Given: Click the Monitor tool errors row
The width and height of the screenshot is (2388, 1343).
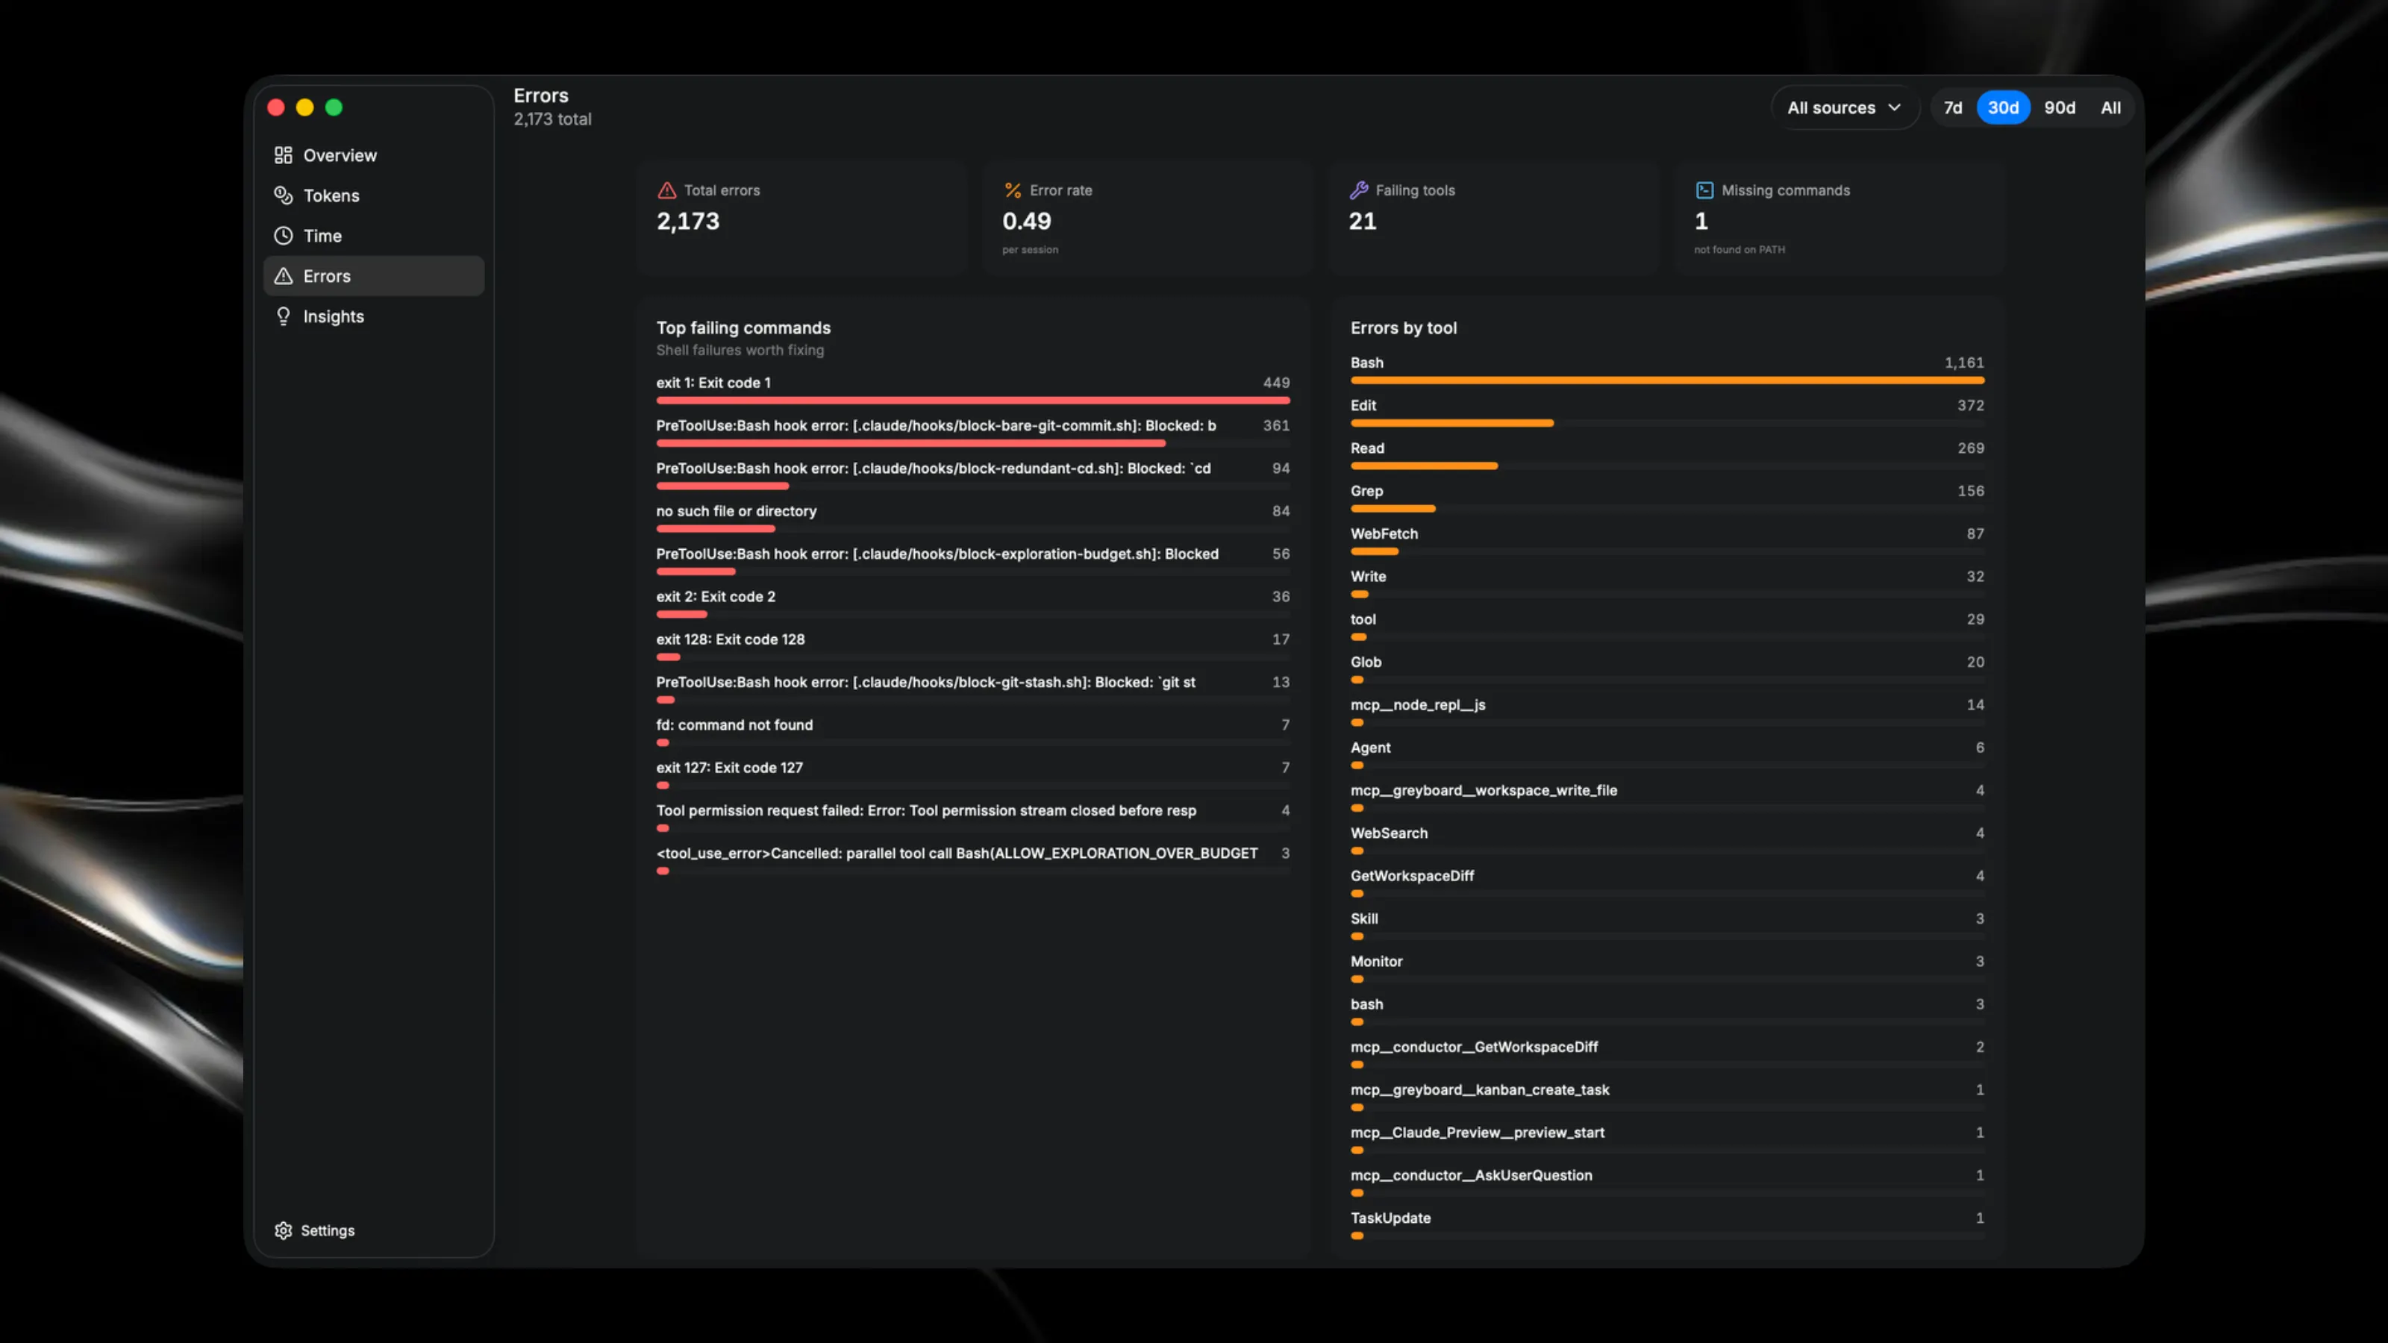Looking at the screenshot, I should pyautogui.click(x=1667, y=968).
